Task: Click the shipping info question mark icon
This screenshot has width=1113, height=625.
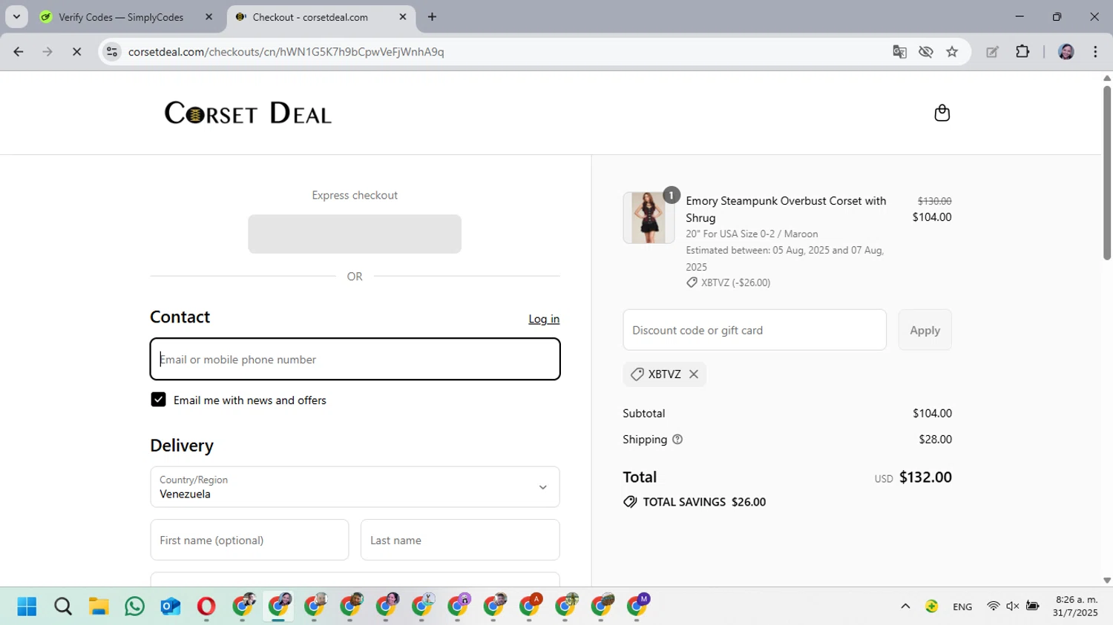Action: (677, 440)
